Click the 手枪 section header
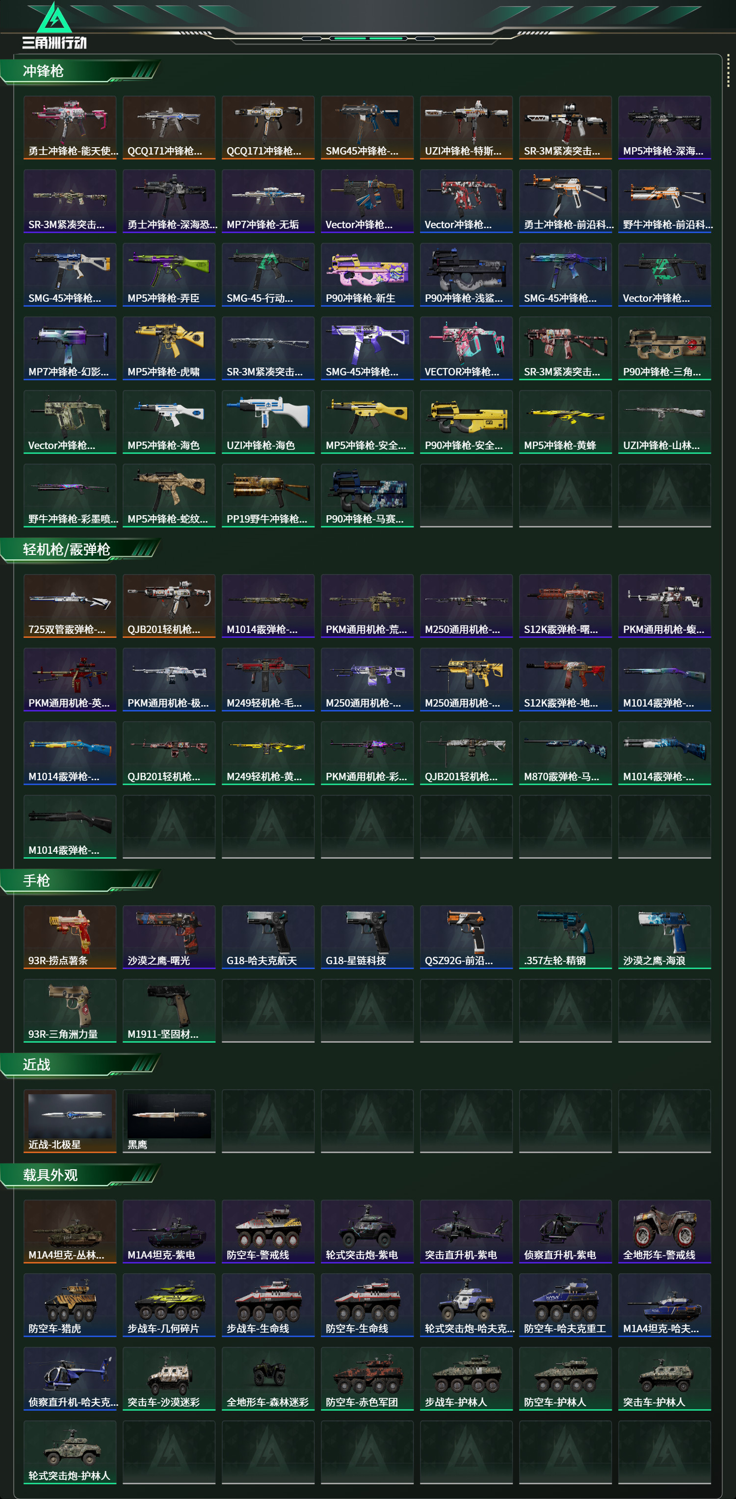 click(x=36, y=880)
